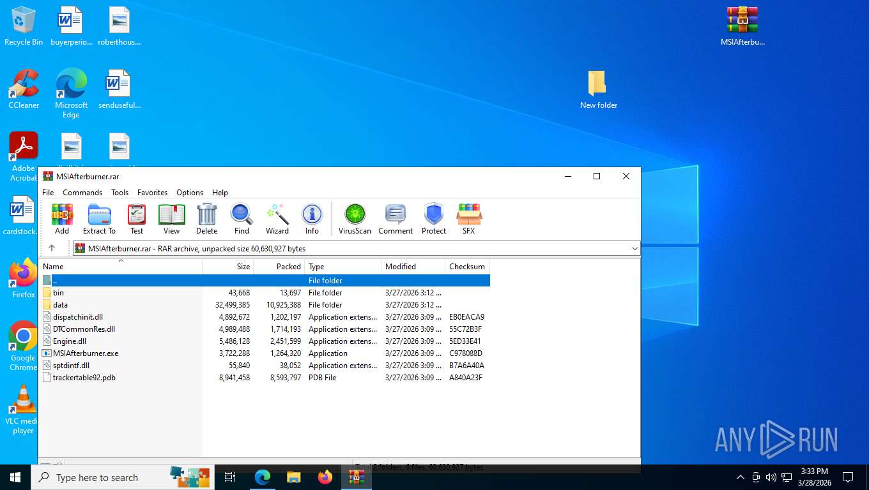Open Recycle Bin desktop icon
The image size is (869, 490).
point(24,26)
